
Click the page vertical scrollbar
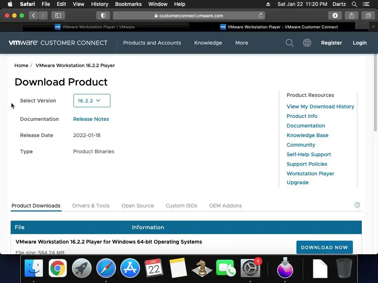(x=375, y=92)
